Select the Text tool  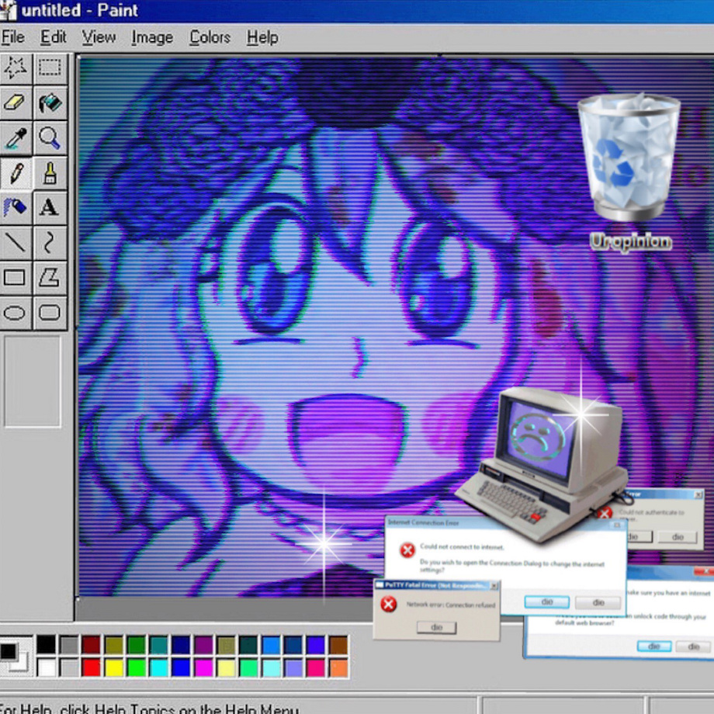pyautogui.click(x=50, y=208)
